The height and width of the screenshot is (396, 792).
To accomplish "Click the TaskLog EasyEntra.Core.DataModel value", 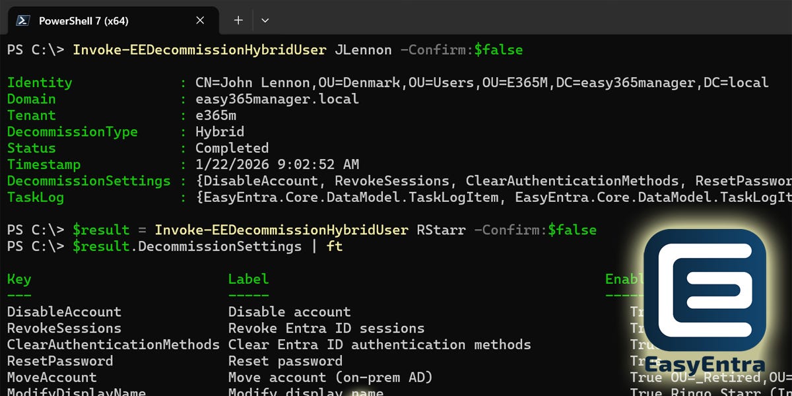I will pyautogui.click(x=494, y=197).
